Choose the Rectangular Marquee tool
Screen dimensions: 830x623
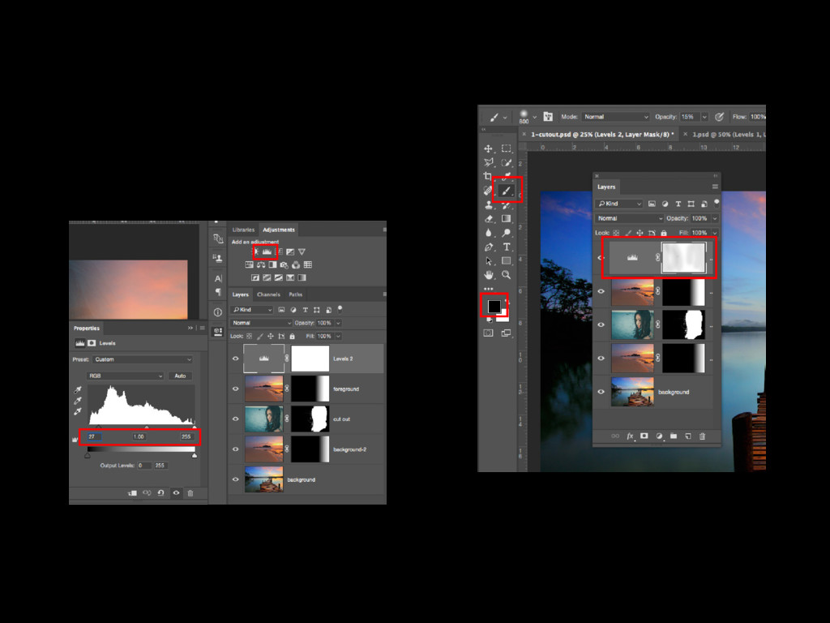tap(507, 149)
